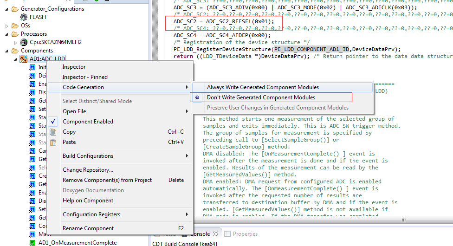Click the Components folder icon

(x=15, y=51)
